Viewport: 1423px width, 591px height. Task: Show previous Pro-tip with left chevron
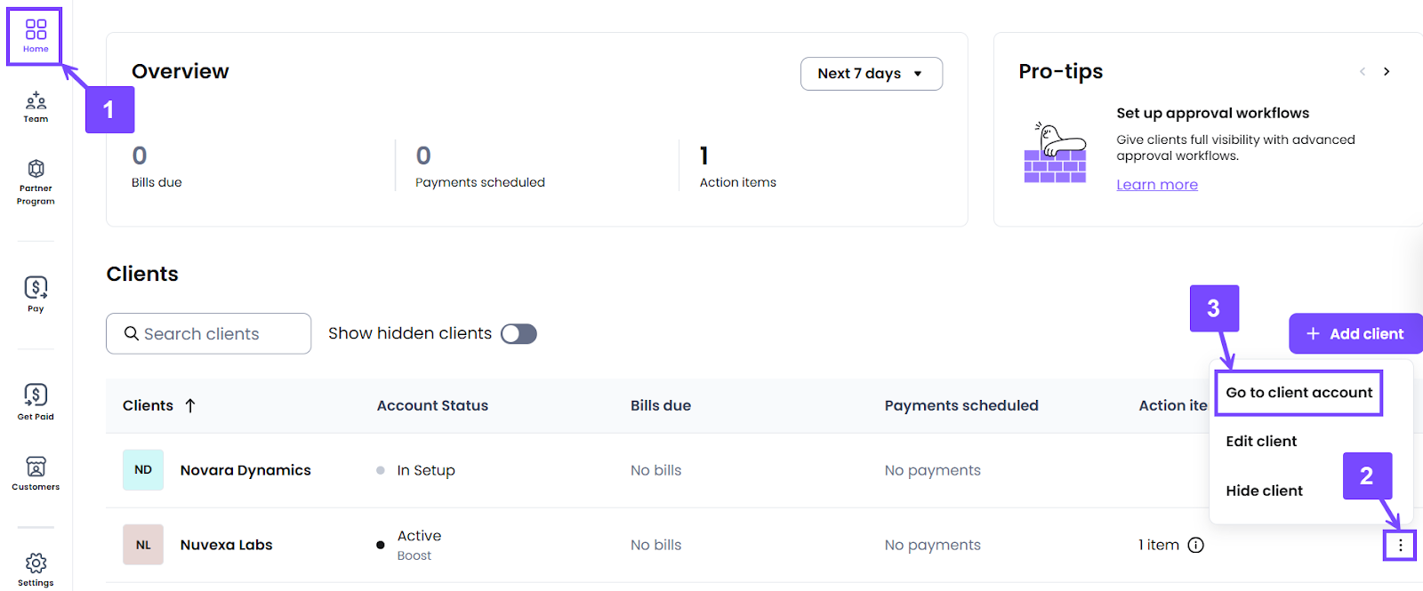pos(1362,71)
